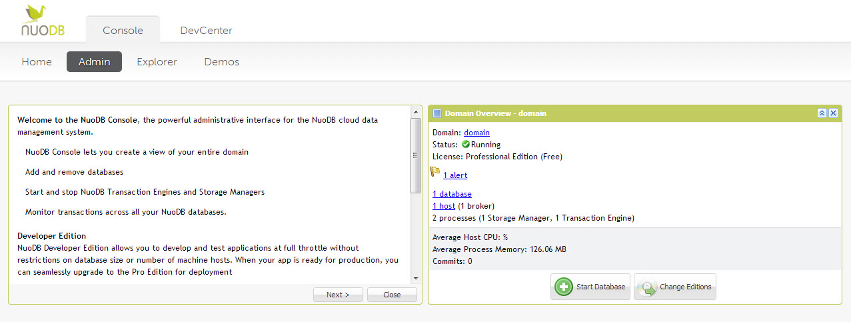Click the License: Professional Edition (Free) text
Screen dimensions: 851x322
497,157
